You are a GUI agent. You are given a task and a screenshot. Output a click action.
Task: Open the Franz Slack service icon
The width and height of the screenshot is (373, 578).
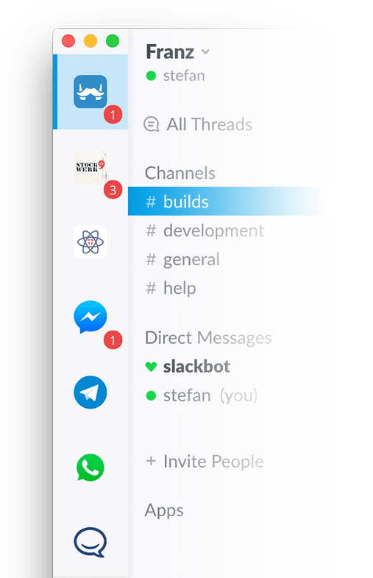pyautogui.click(x=90, y=92)
